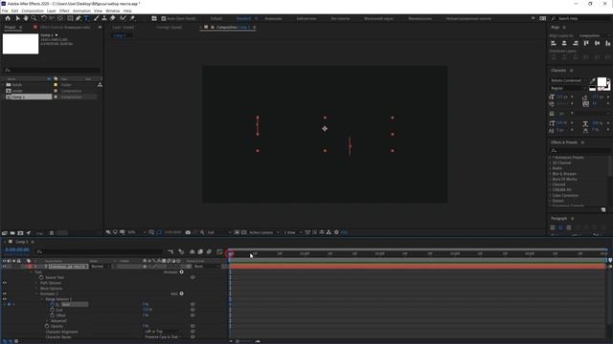Open the Align Layers to Composition dropdown
This screenshot has width=613, height=344.
[594, 35]
